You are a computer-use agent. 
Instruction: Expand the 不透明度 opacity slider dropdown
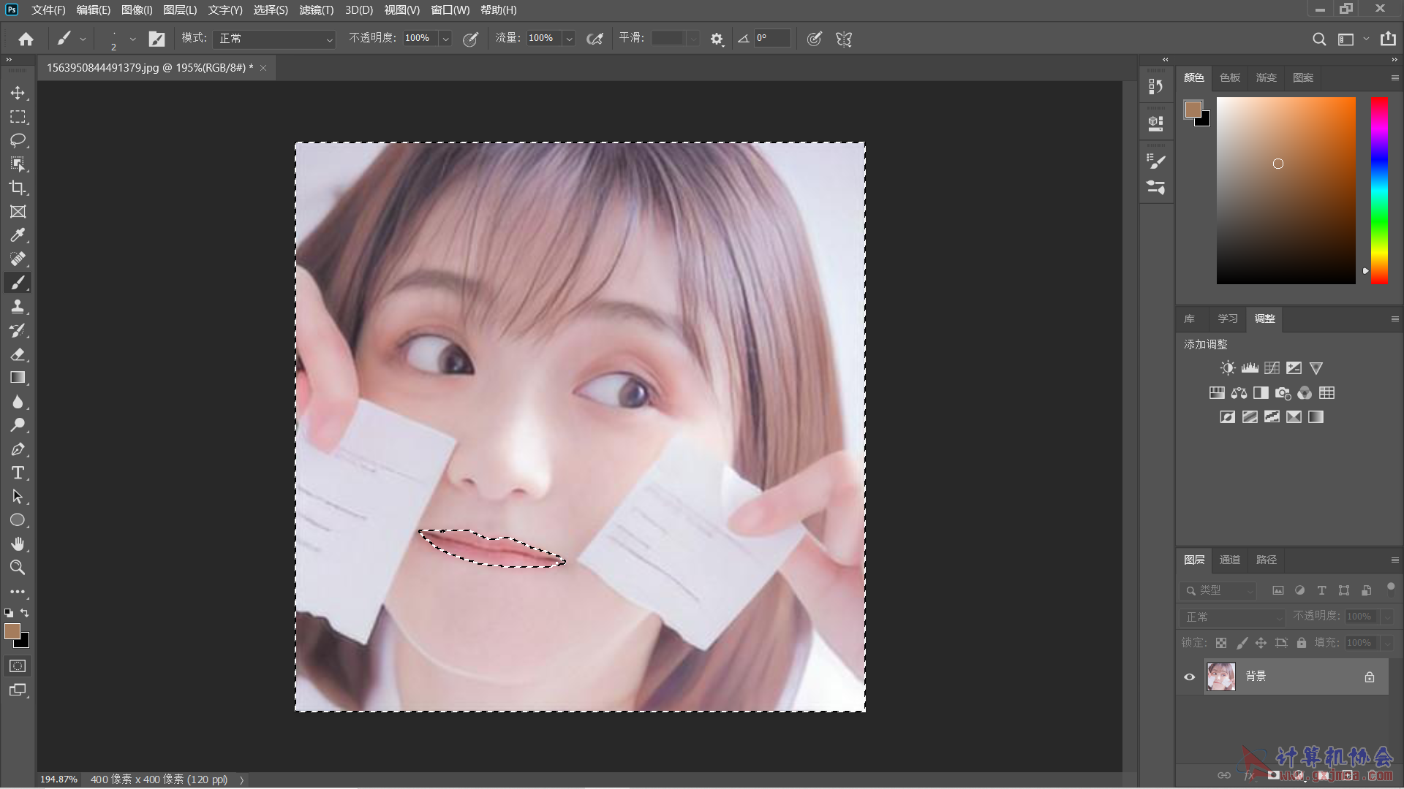pos(445,39)
